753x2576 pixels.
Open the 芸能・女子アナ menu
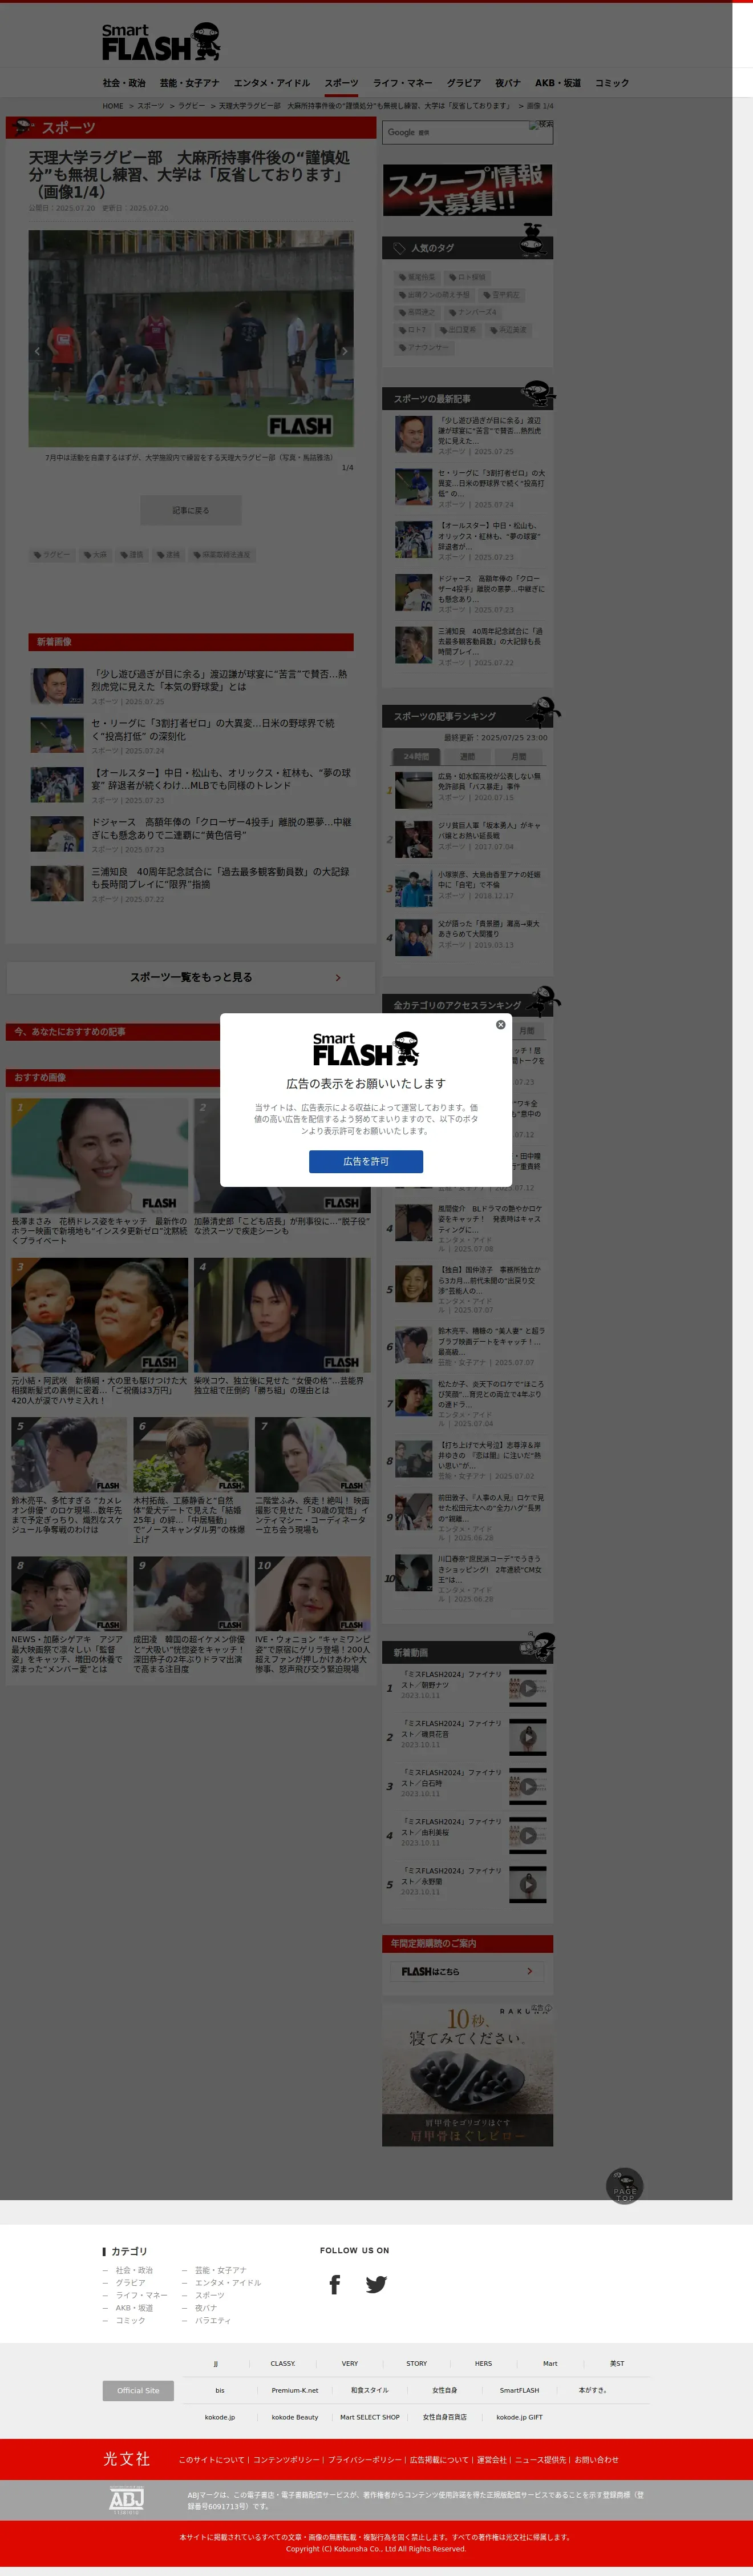point(189,83)
